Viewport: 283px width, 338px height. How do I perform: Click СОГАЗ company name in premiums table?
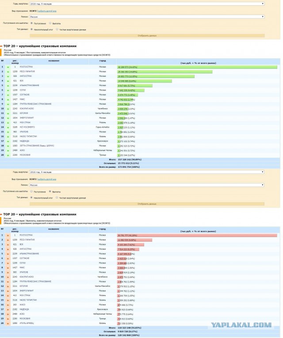coord(23,90)
